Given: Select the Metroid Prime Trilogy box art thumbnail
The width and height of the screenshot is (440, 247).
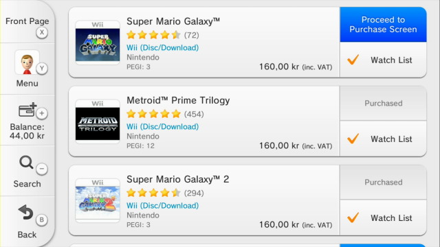Looking at the screenshot, I should pos(98,121).
